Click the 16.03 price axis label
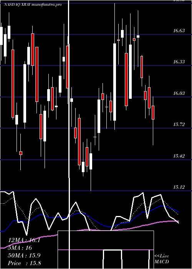Image resolution: width=192 pixels, height=269 pixels. pyautogui.click(x=179, y=93)
